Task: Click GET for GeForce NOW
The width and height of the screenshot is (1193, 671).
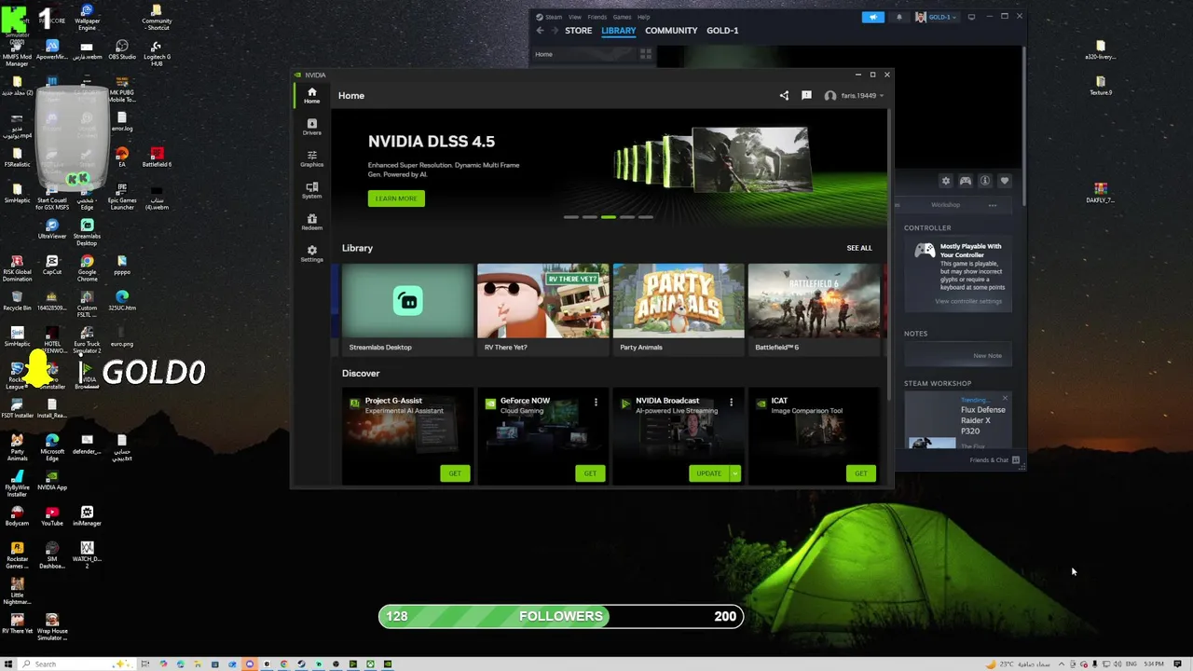Action: point(590,473)
